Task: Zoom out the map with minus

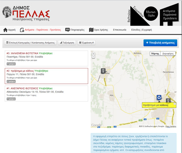Action: (x=93, y=57)
